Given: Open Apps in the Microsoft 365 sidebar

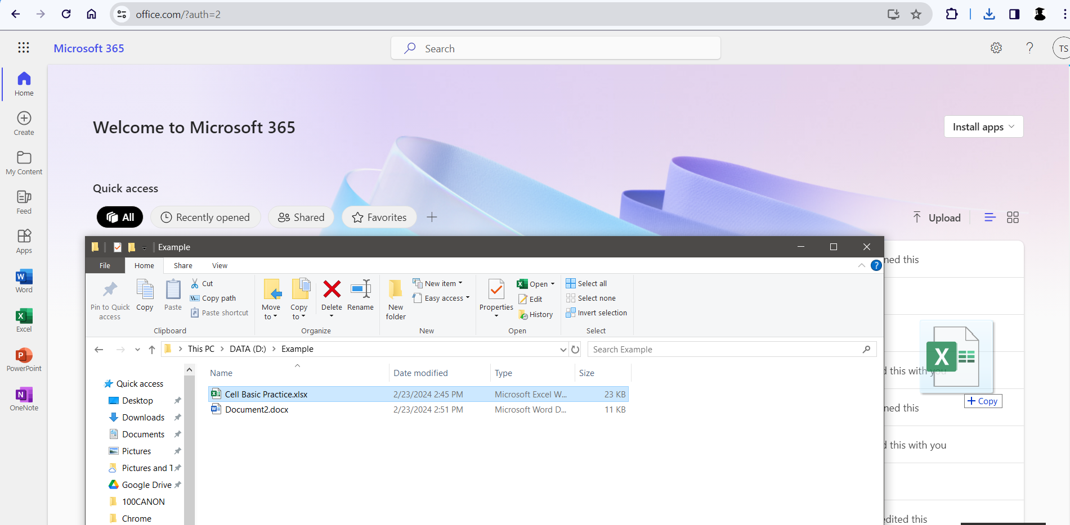Looking at the screenshot, I should (x=24, y=241).
